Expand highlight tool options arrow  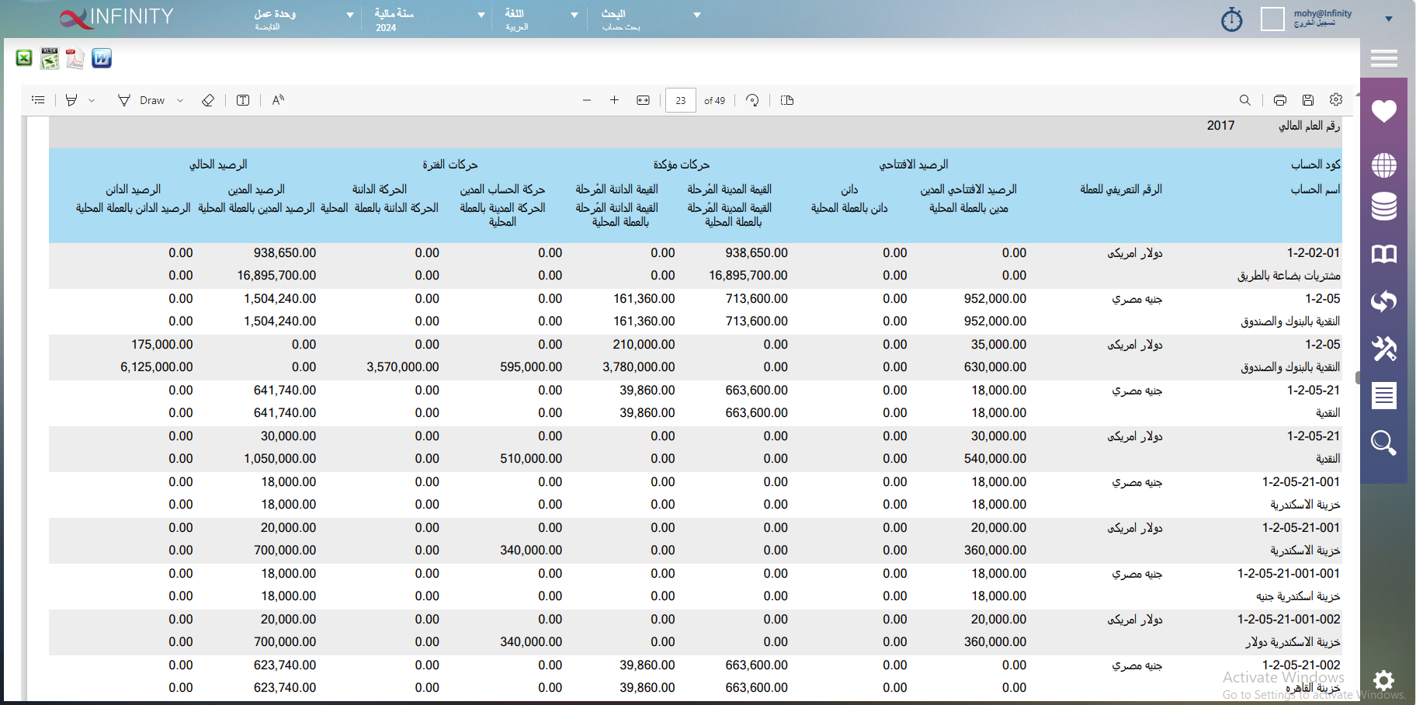[92, 100]
